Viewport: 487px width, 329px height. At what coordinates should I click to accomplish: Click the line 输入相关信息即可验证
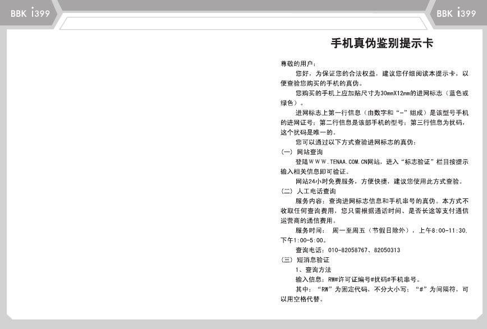[x=315, y=172]
